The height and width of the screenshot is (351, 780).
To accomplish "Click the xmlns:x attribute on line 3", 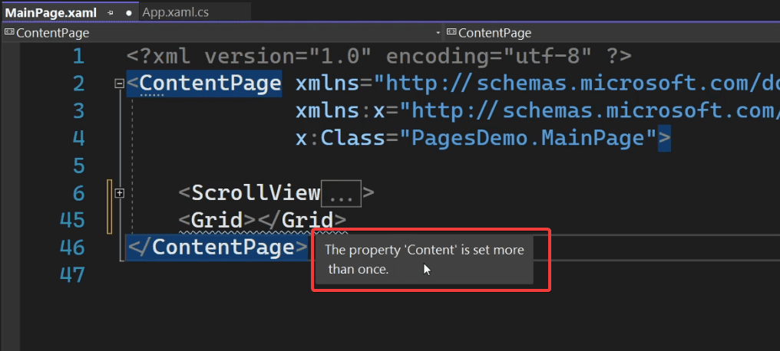I will click(x=341, y=111).
